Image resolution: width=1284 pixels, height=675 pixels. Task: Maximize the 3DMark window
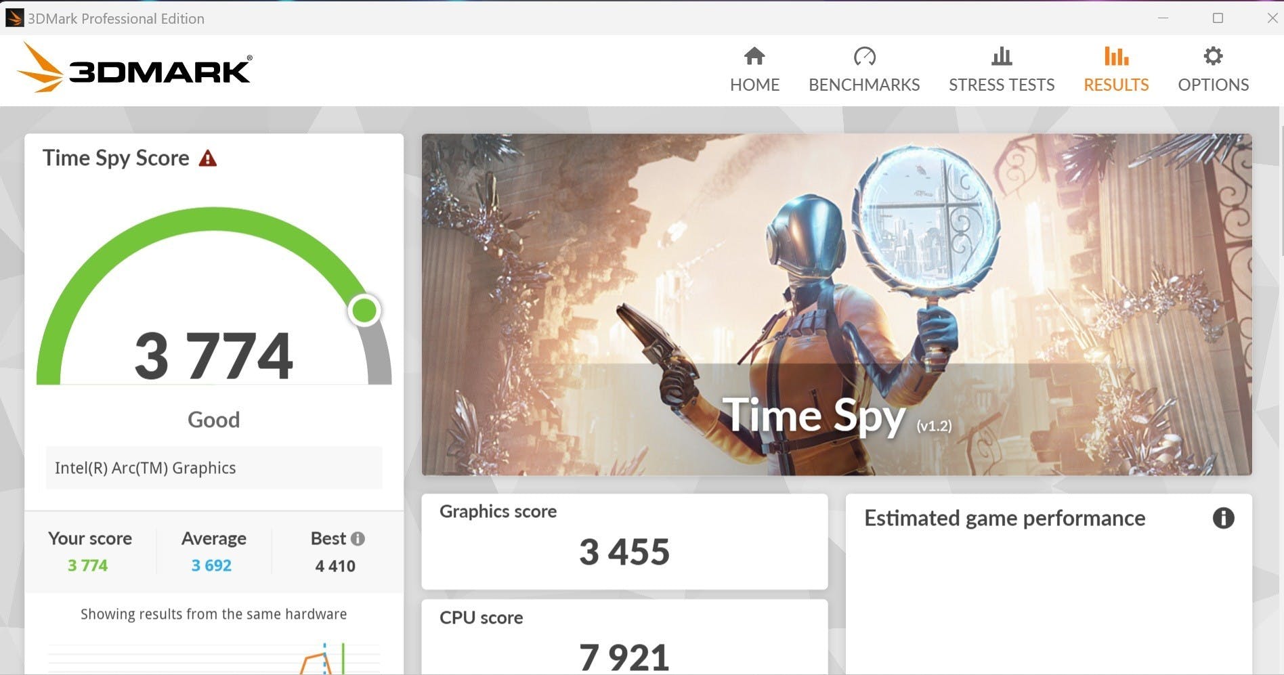tap(1218, 18)
